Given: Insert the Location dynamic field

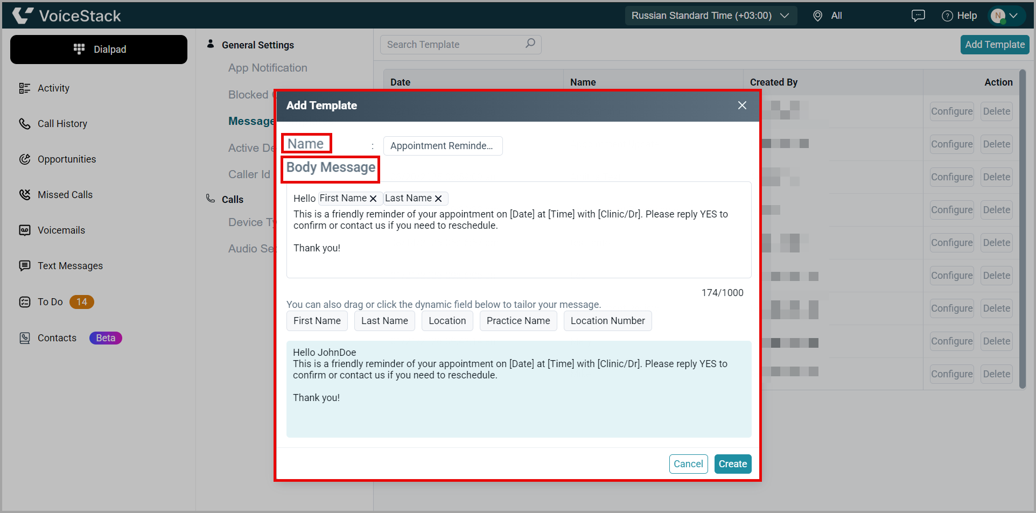Looking at the screenshot, I should (447, 321).
